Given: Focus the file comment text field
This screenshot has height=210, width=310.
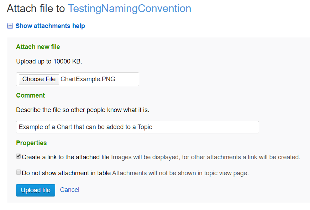Looking at the screenshot, I should [137, 127].
